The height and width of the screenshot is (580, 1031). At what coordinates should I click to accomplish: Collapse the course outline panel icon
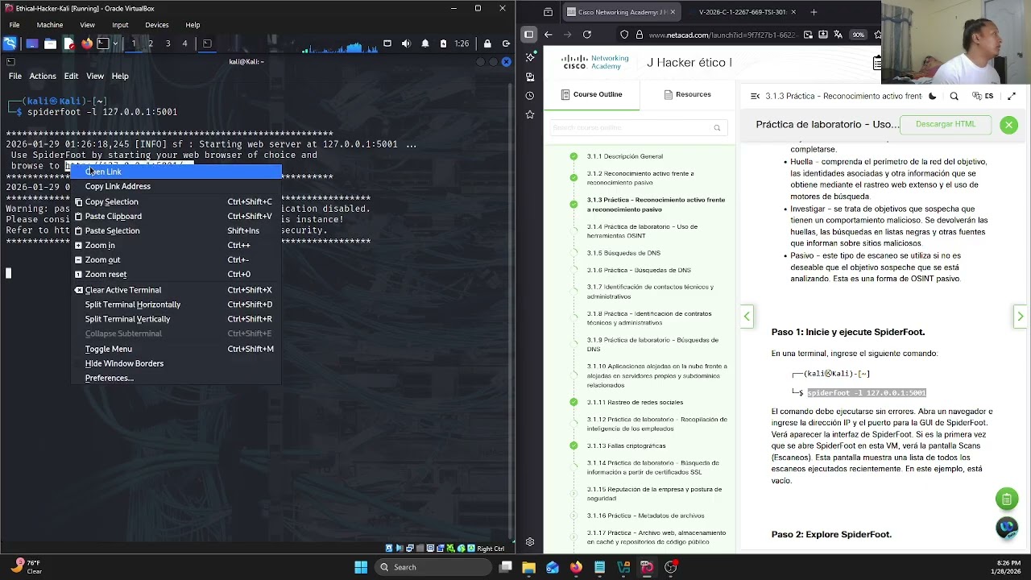click(x=755, y=96)
